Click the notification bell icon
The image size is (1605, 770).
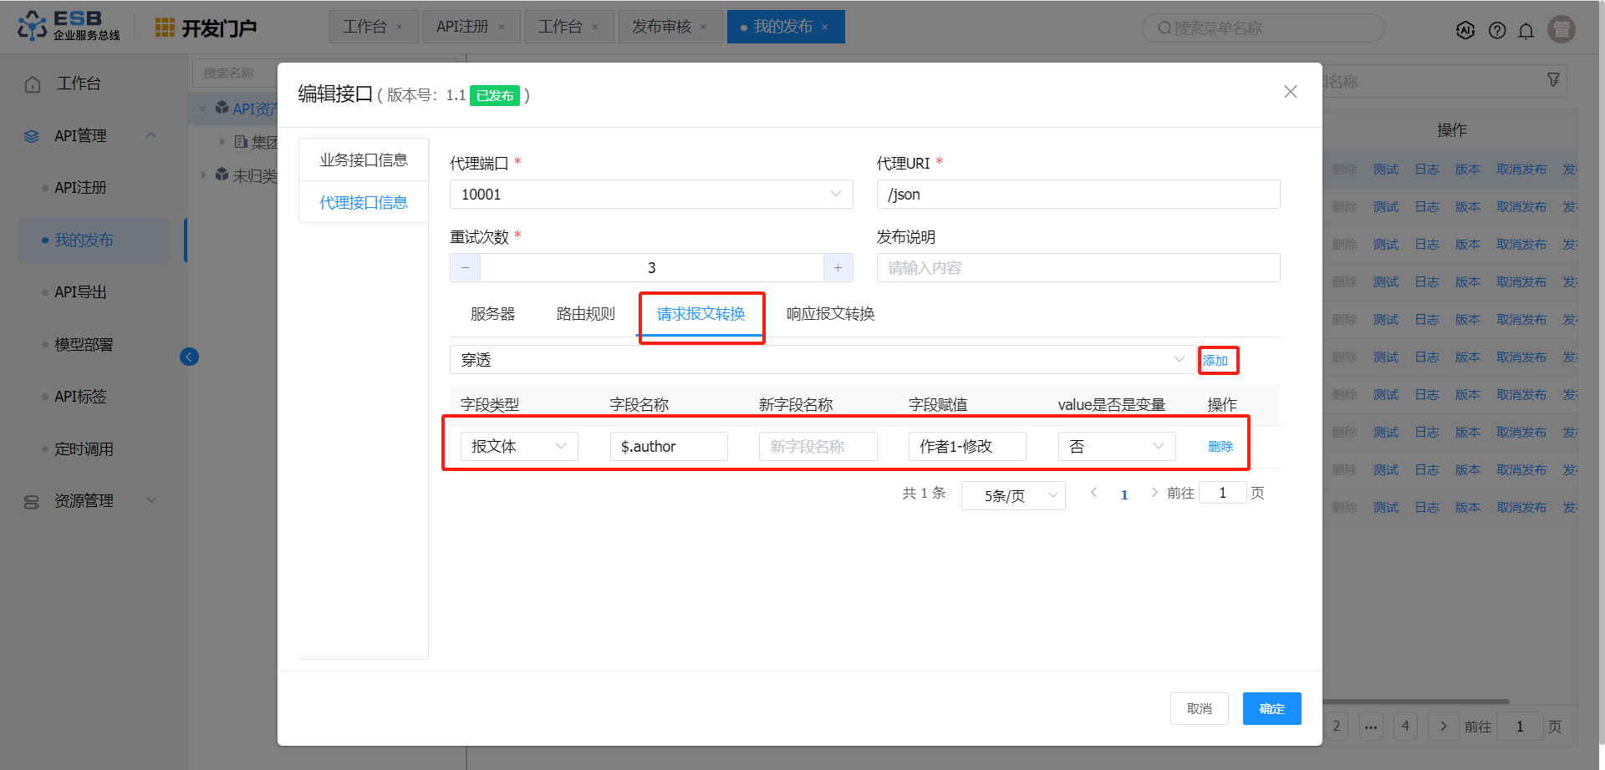[1526, 31]
